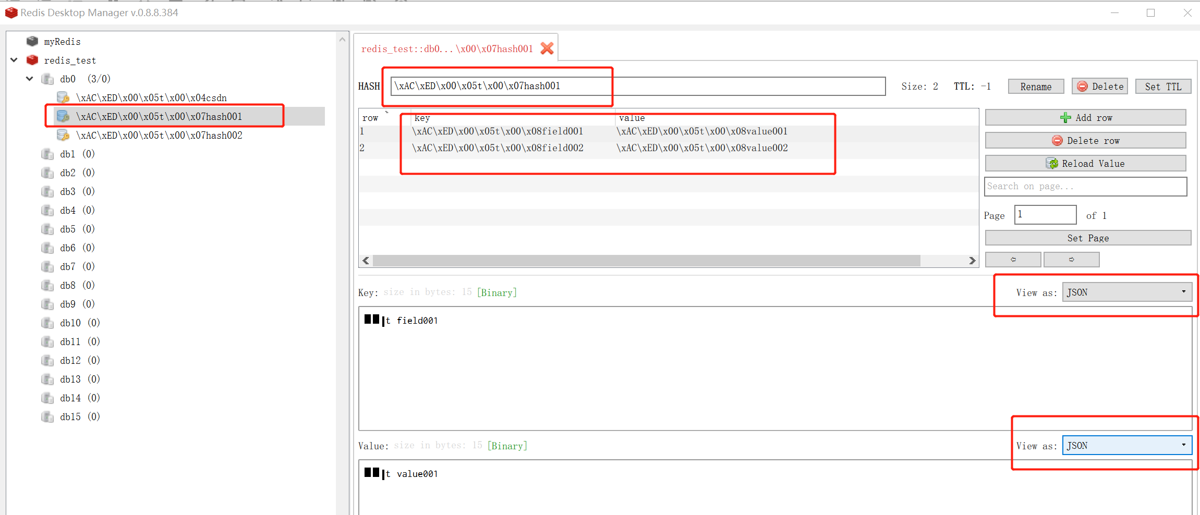Viewport: 1200px width, 515px height.
Task: Click the db11 database icon
Action: pos(47,341)
